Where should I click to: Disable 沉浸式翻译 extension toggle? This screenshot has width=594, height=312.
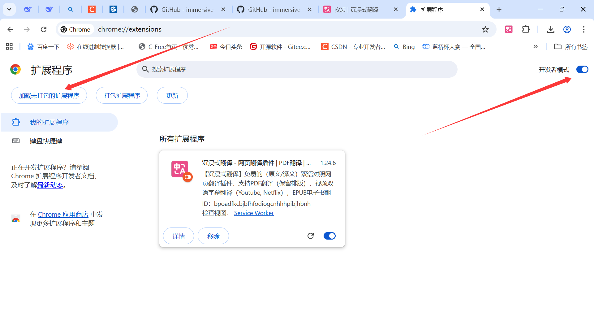click(329, 236)
